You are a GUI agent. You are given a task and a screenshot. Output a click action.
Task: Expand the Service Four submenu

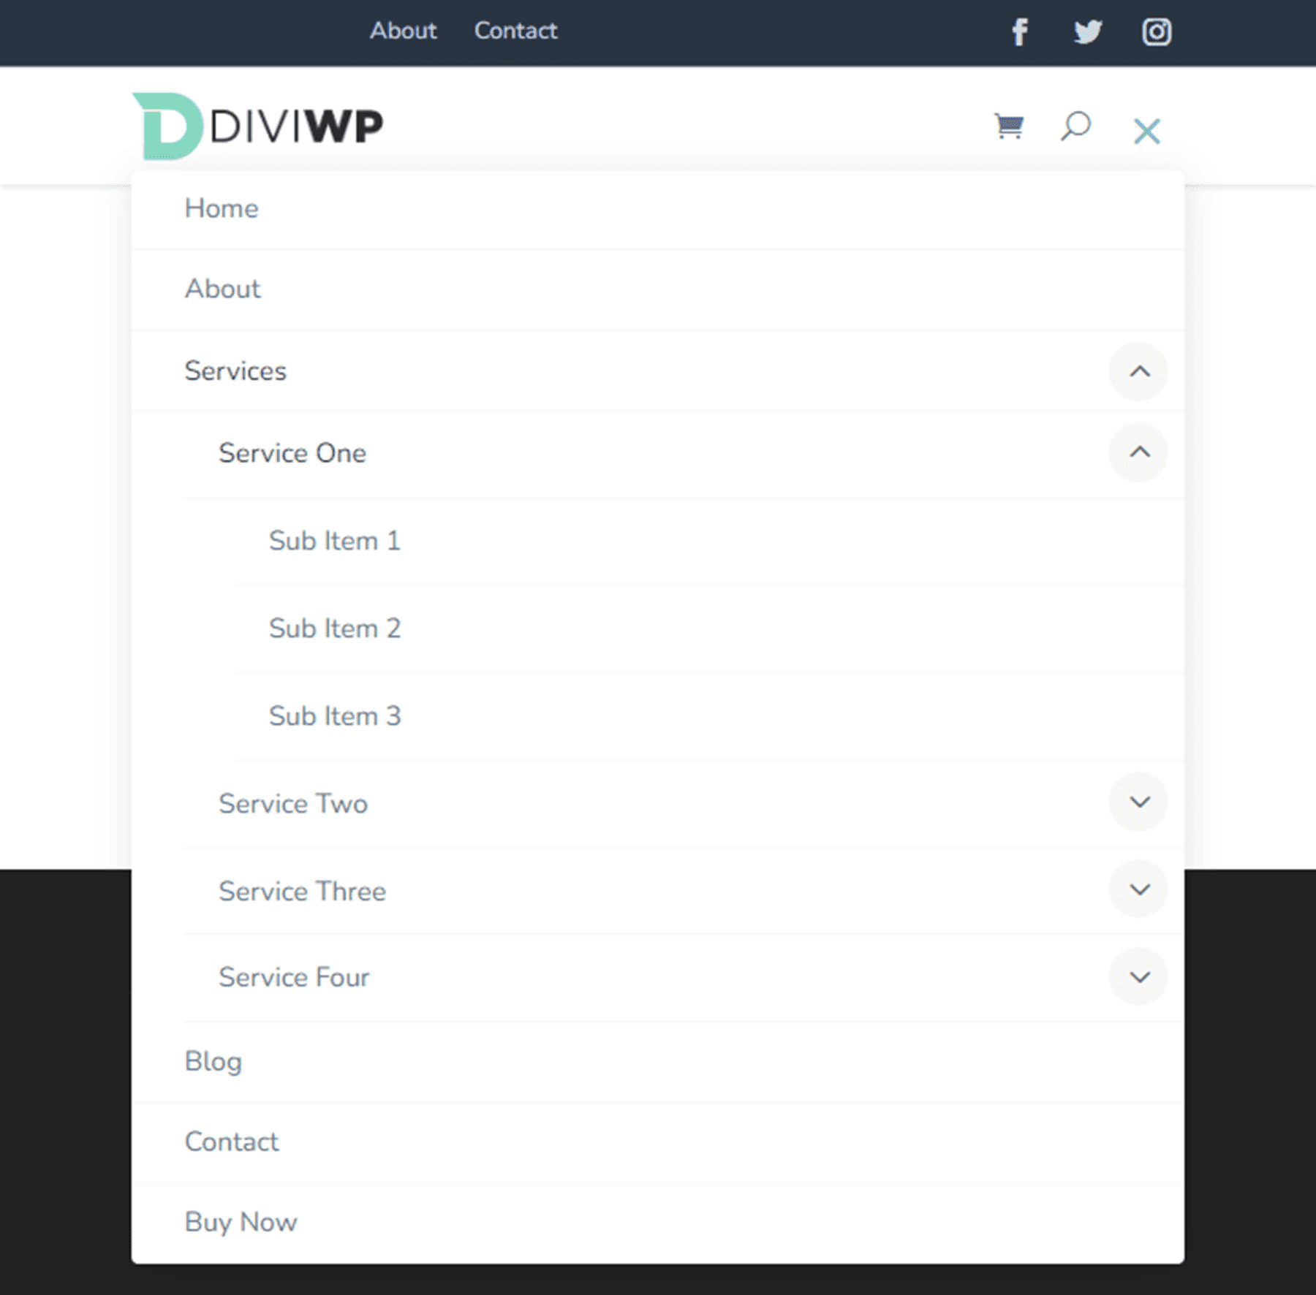(x=1138, y=976)
